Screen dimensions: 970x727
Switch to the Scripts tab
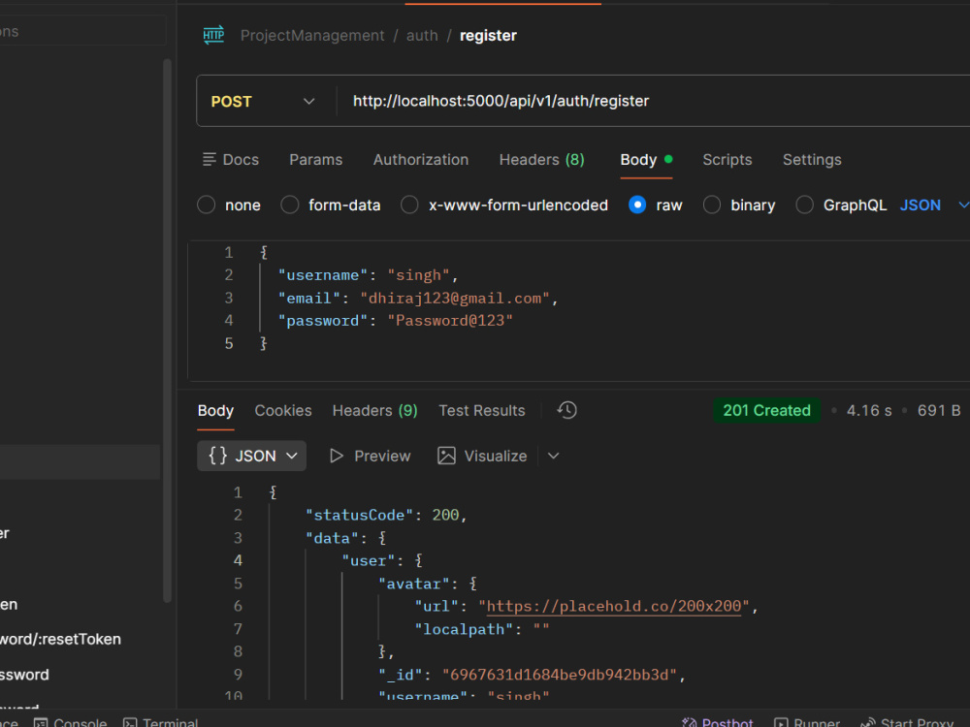pyautogui.click(x=727, y=160)
